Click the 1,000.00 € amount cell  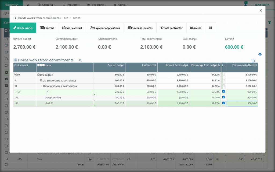tap(173, 92)
